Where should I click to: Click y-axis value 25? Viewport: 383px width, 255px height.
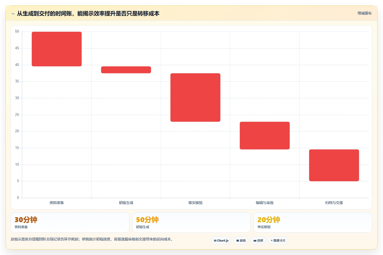point(17,114)
